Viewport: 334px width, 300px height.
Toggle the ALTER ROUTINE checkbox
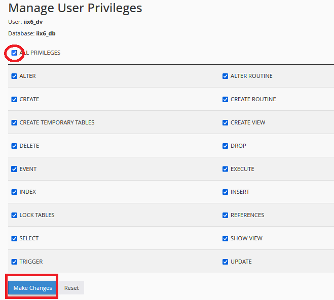(225, 76)
